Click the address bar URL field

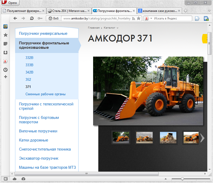[97, 18]
